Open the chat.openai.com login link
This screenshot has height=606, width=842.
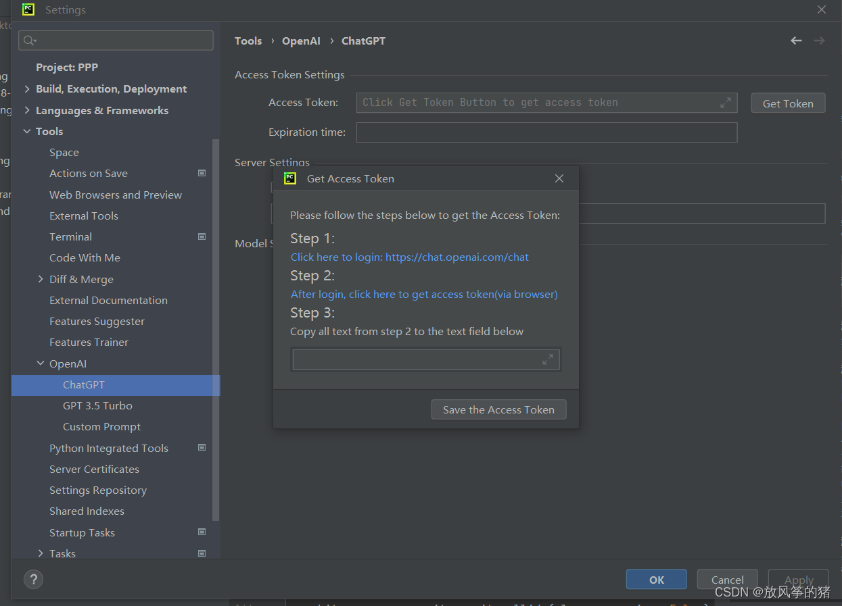click(x=410, y=257)
